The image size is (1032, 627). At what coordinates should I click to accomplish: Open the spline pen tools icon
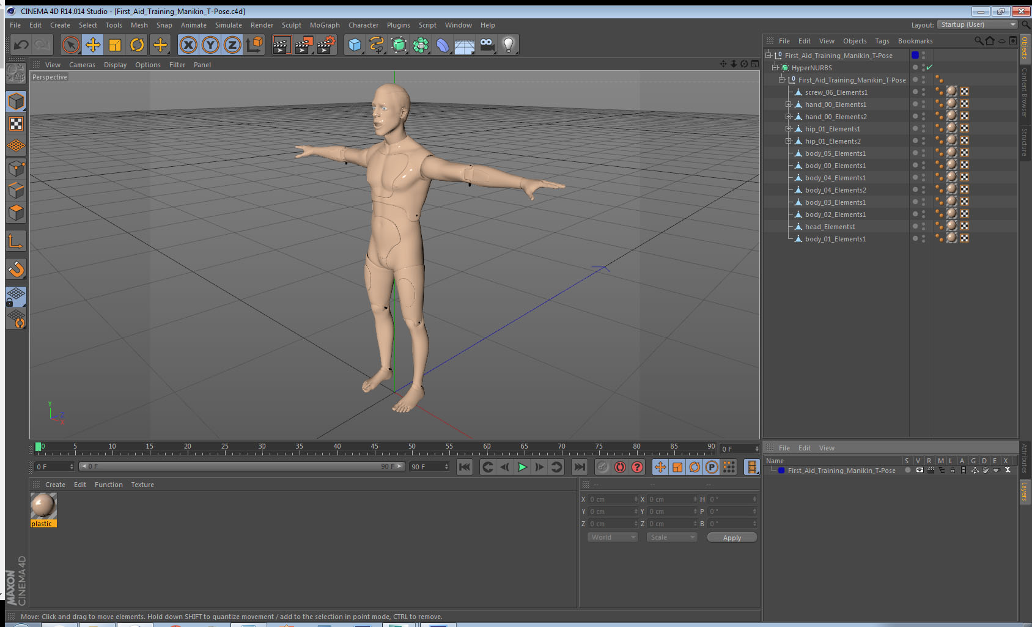click(377, 45)
